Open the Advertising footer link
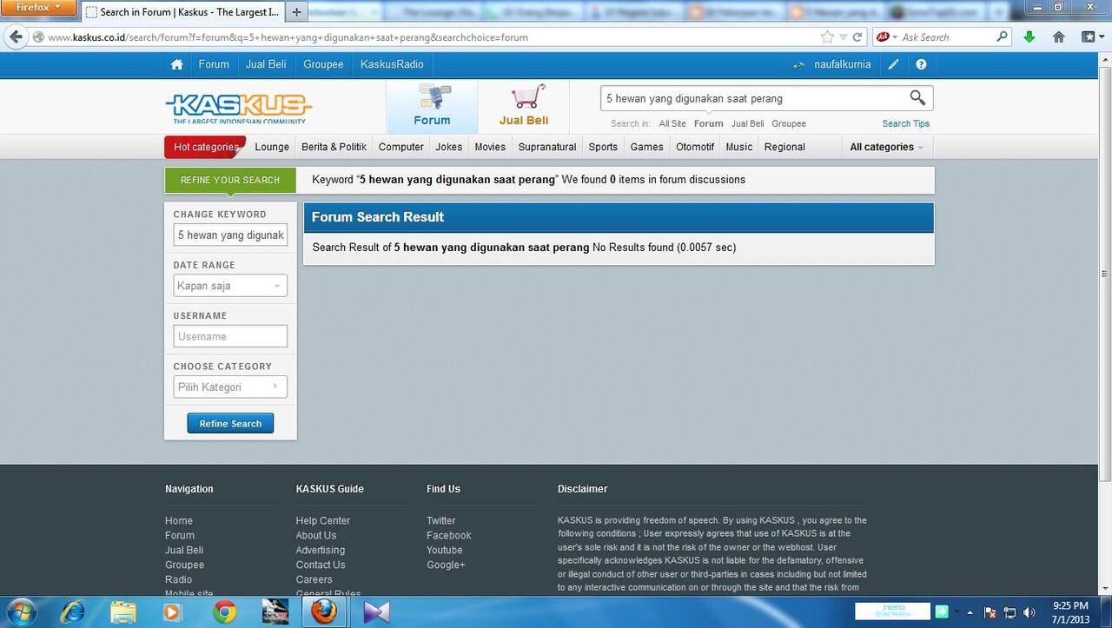Image resolution: width=1112 pixels, height=628 pixels. click(x=320, y=550)
